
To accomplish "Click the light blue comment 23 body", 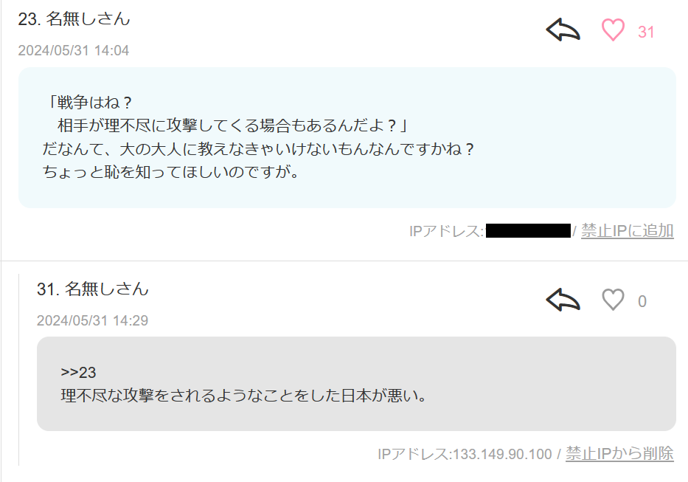I will pos(347,137).
